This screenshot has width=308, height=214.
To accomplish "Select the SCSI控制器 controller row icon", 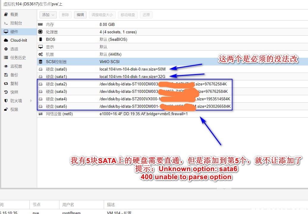I will click(41, 62).
